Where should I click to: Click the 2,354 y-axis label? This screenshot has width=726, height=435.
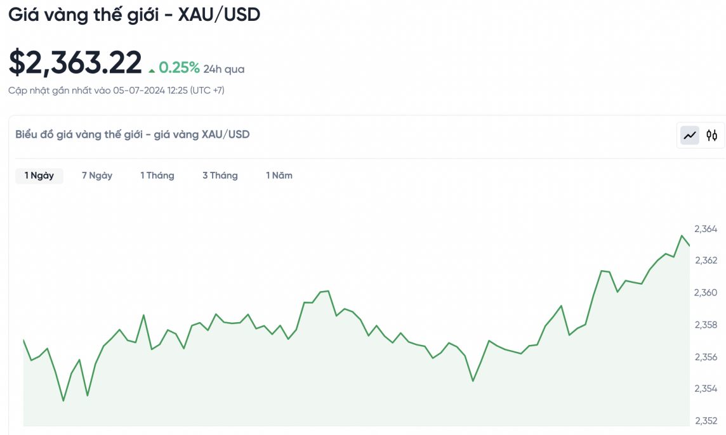coord(706,389)
